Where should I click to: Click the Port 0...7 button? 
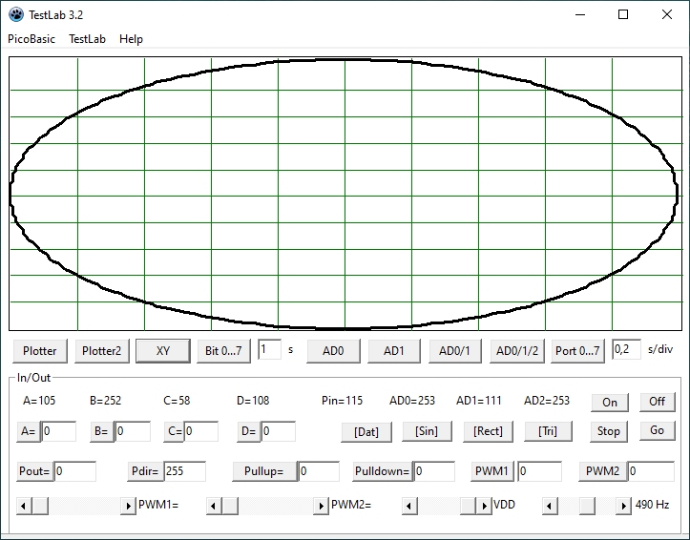(x=577, y=351)
